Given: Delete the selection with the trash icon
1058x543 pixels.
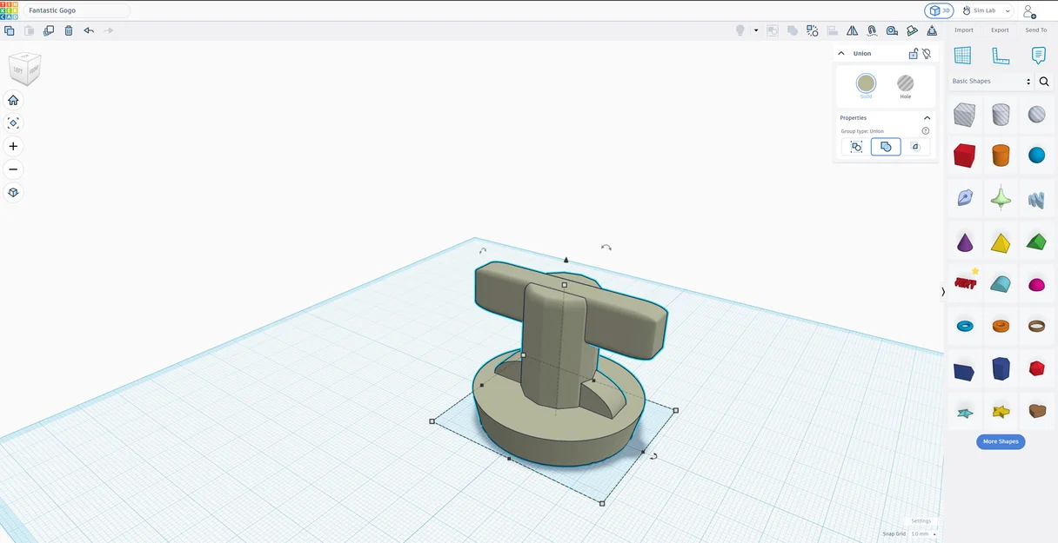Looking at the screenshot, I should pos(69,30).
